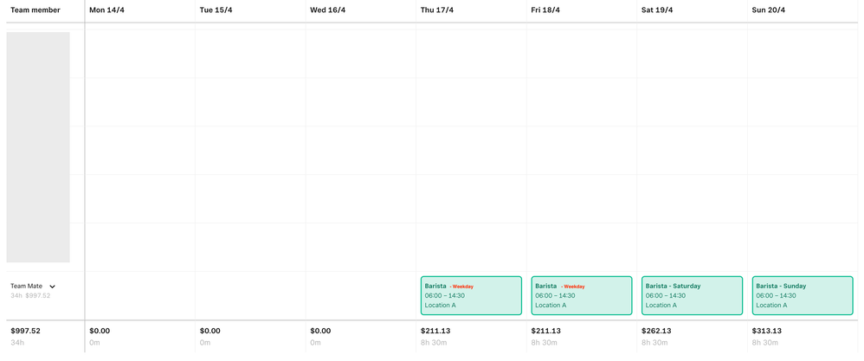Click Team Mate's empty Tuesday shift cell
The height and width of the screenshot is (361, 864).
pos(251,296)
